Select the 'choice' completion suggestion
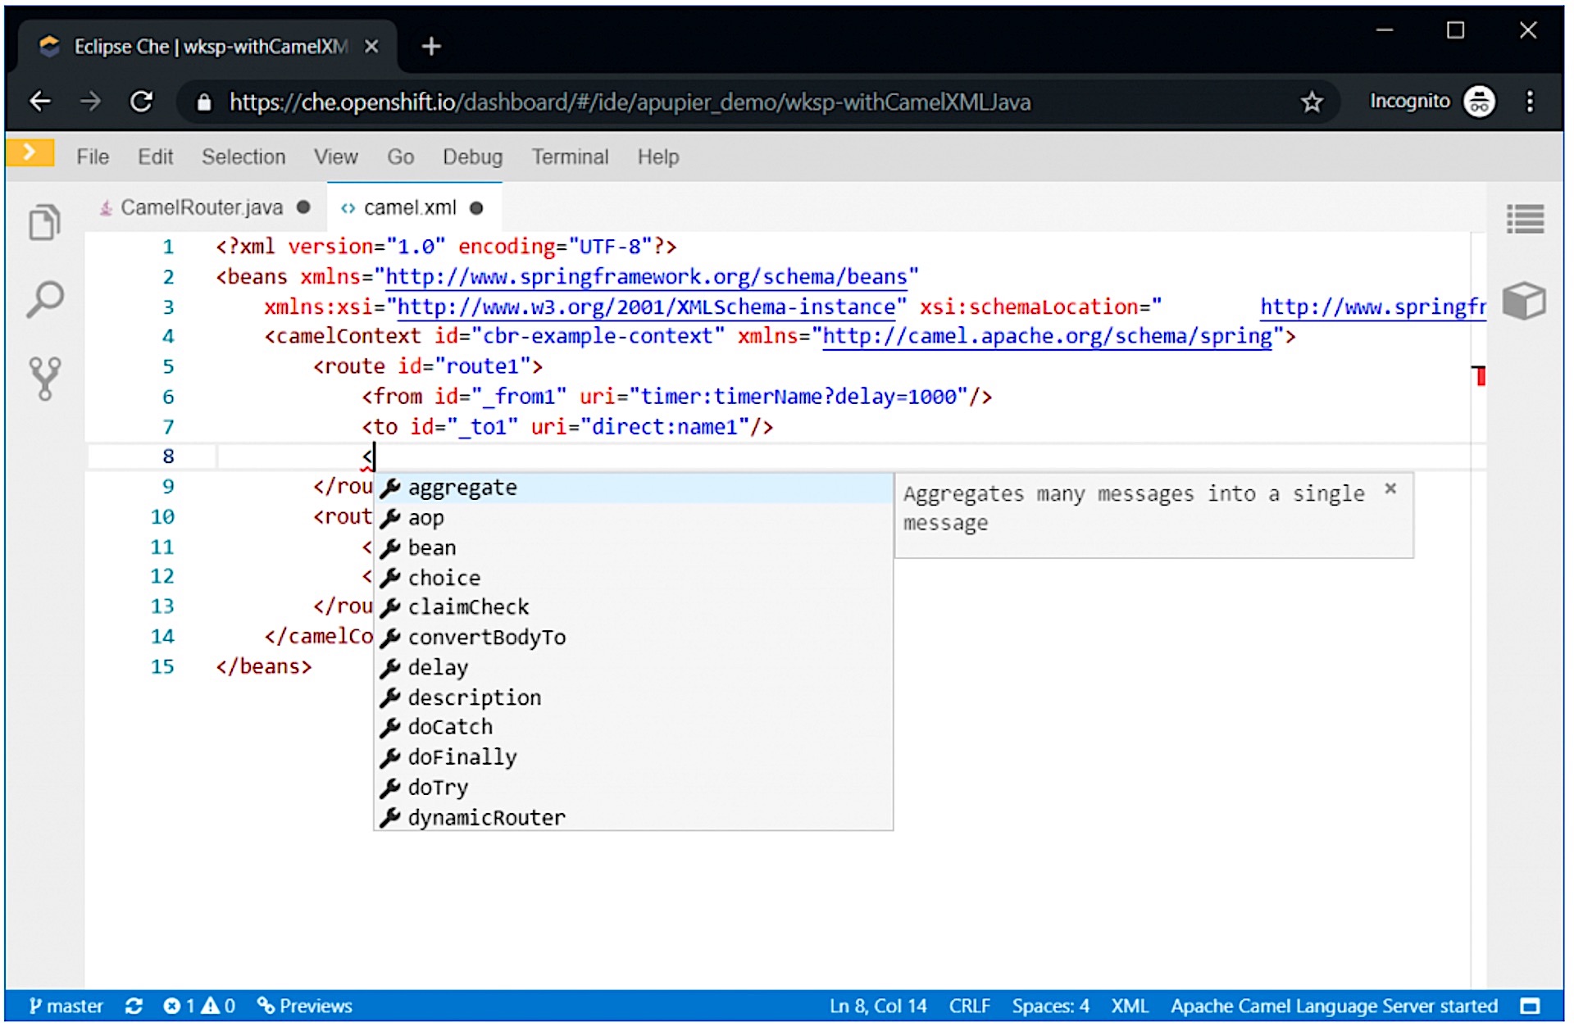Screen dimensions: 1574x1031 point(444,578)
